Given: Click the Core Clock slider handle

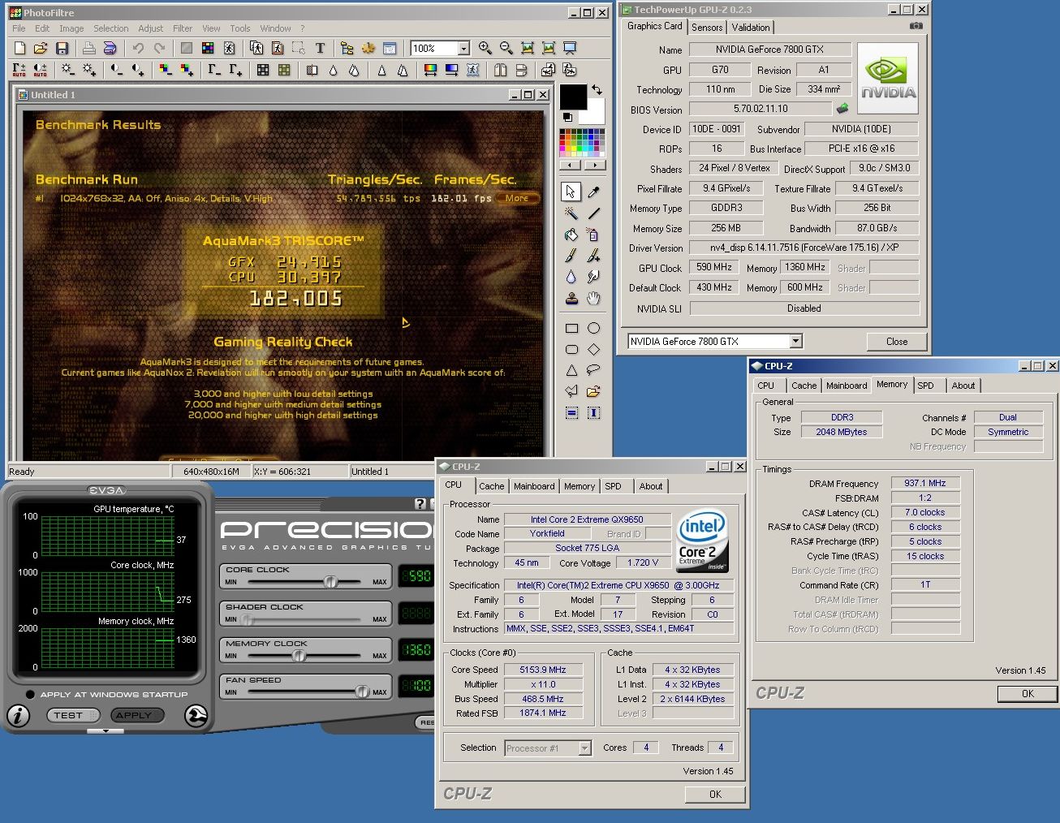Looking at the screenshot, I should coord(330,582).
